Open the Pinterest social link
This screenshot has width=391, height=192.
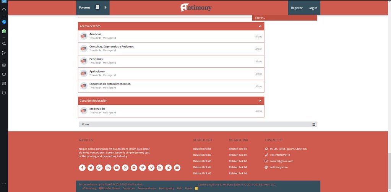pyautogui.click(x=143, y=168)
